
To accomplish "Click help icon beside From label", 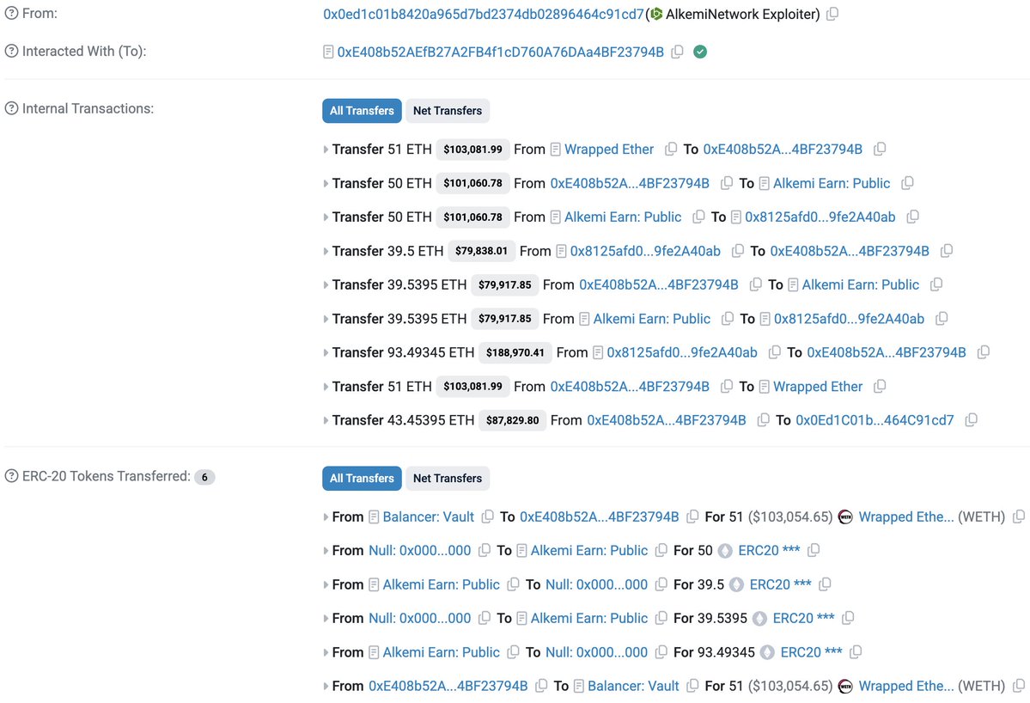I will tap(11, 13).
